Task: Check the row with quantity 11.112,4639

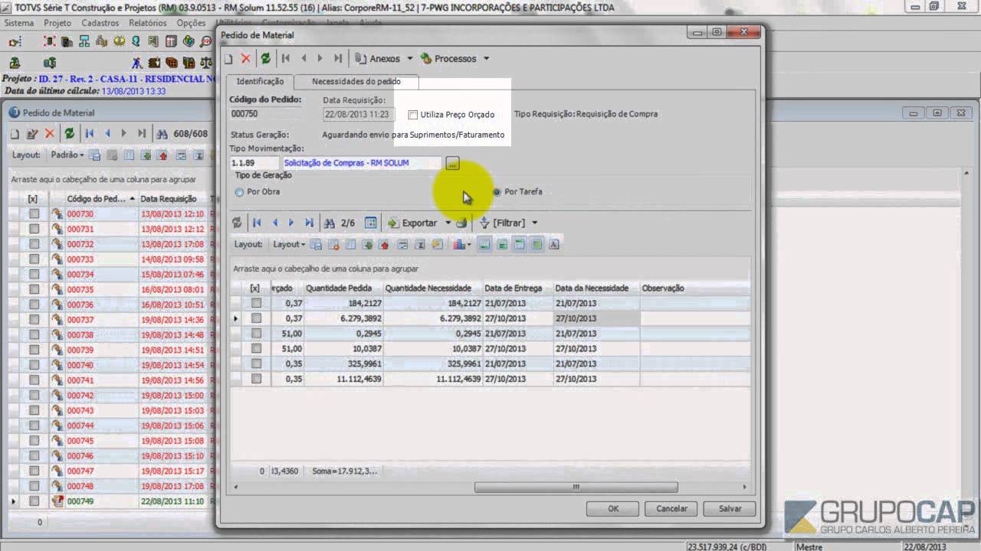Action: click(256, 379)
